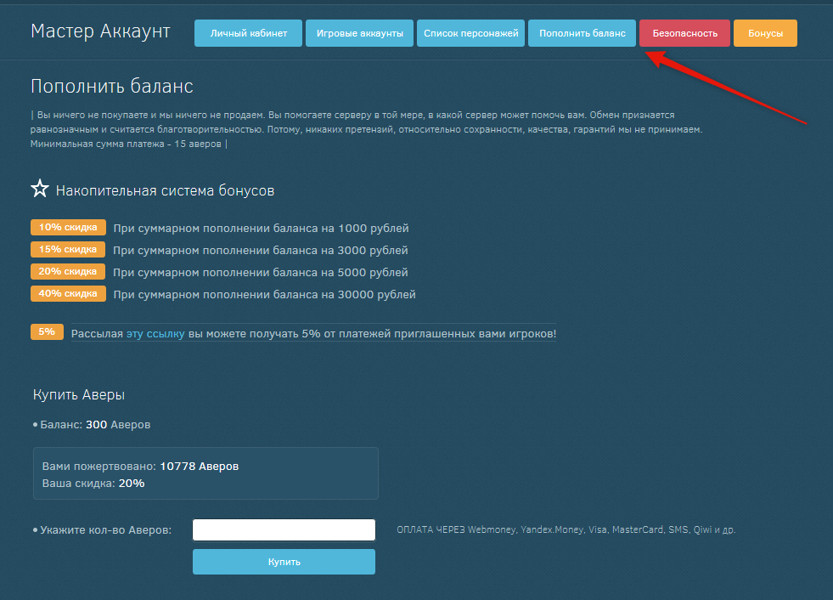Select the Пополнить баланс tab

coord(582,33)
